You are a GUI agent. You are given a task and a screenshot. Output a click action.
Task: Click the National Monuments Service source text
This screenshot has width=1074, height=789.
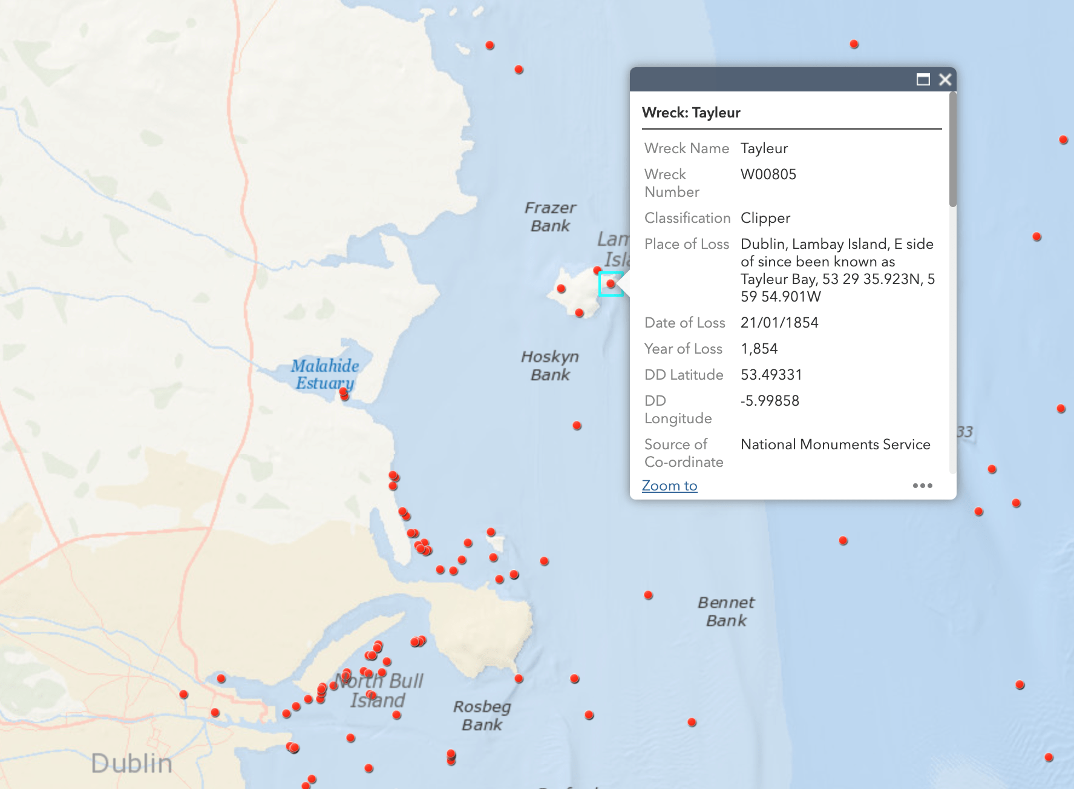(x=835, y=444)
